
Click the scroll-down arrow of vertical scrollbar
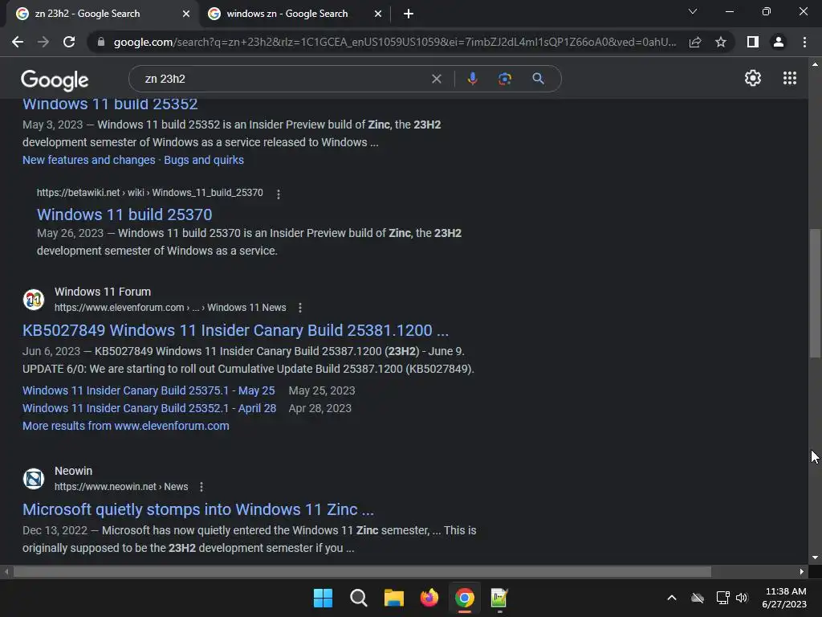pyautogui.click(x=815, y=558)
